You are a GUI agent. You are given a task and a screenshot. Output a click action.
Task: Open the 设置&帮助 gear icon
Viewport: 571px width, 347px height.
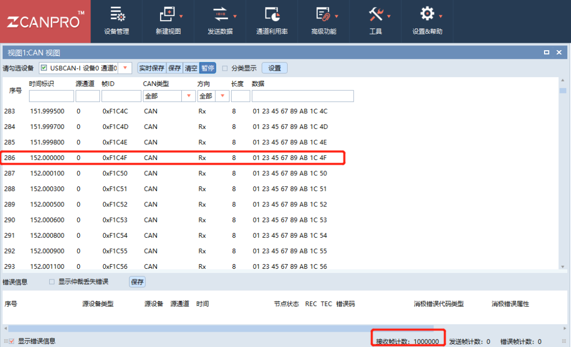click(x=427, y=14)
